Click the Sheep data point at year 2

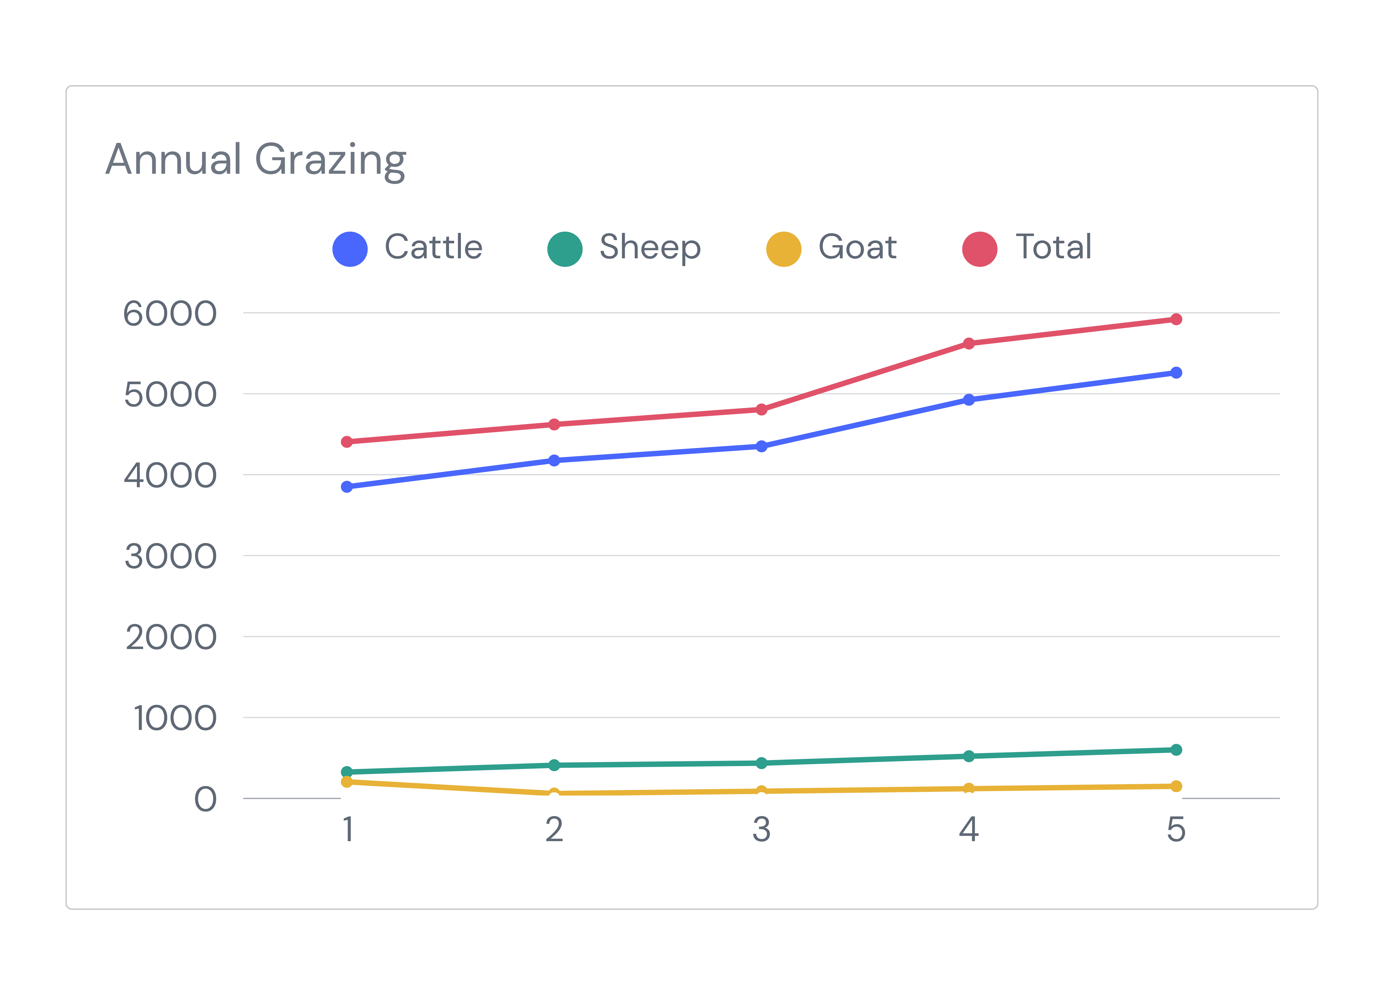point(554,764)
